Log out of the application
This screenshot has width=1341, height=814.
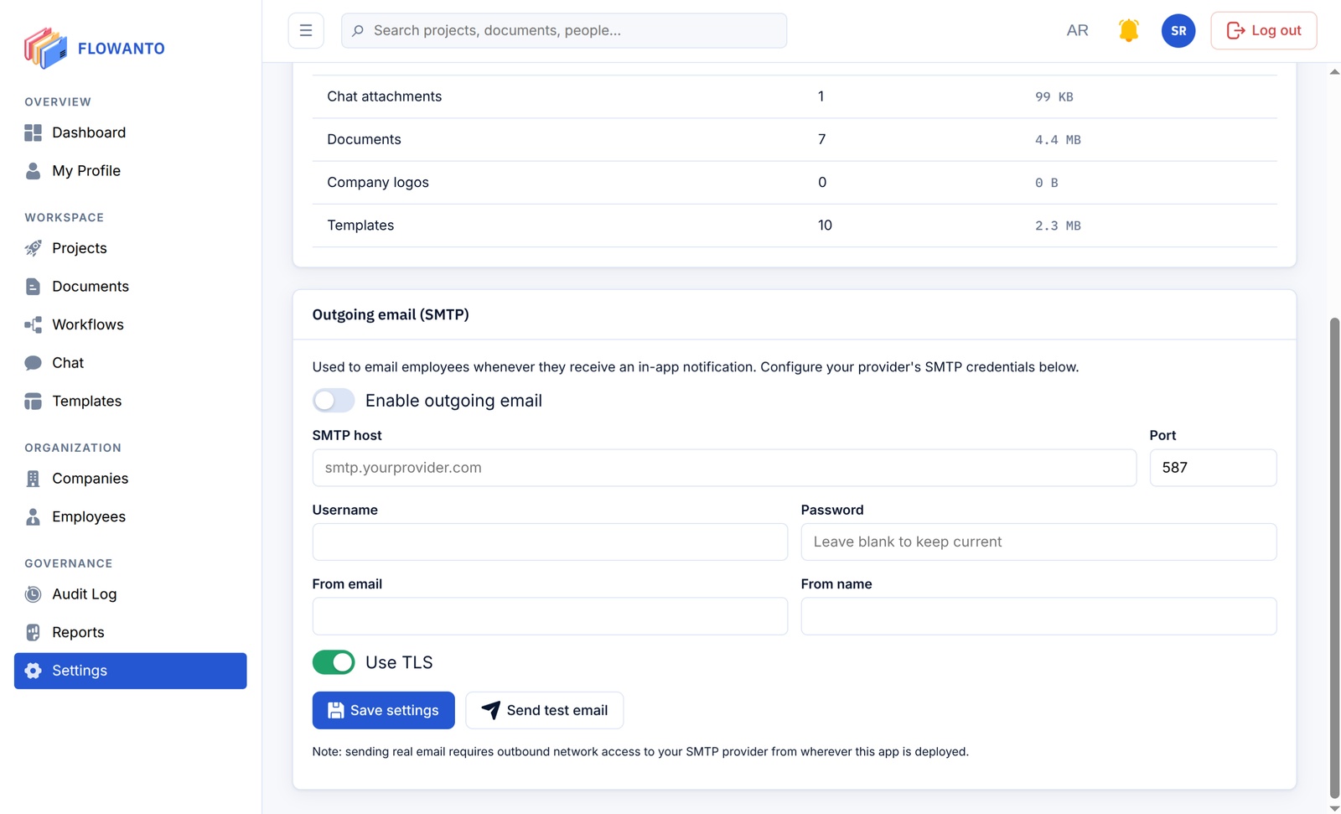(1264, 30)
